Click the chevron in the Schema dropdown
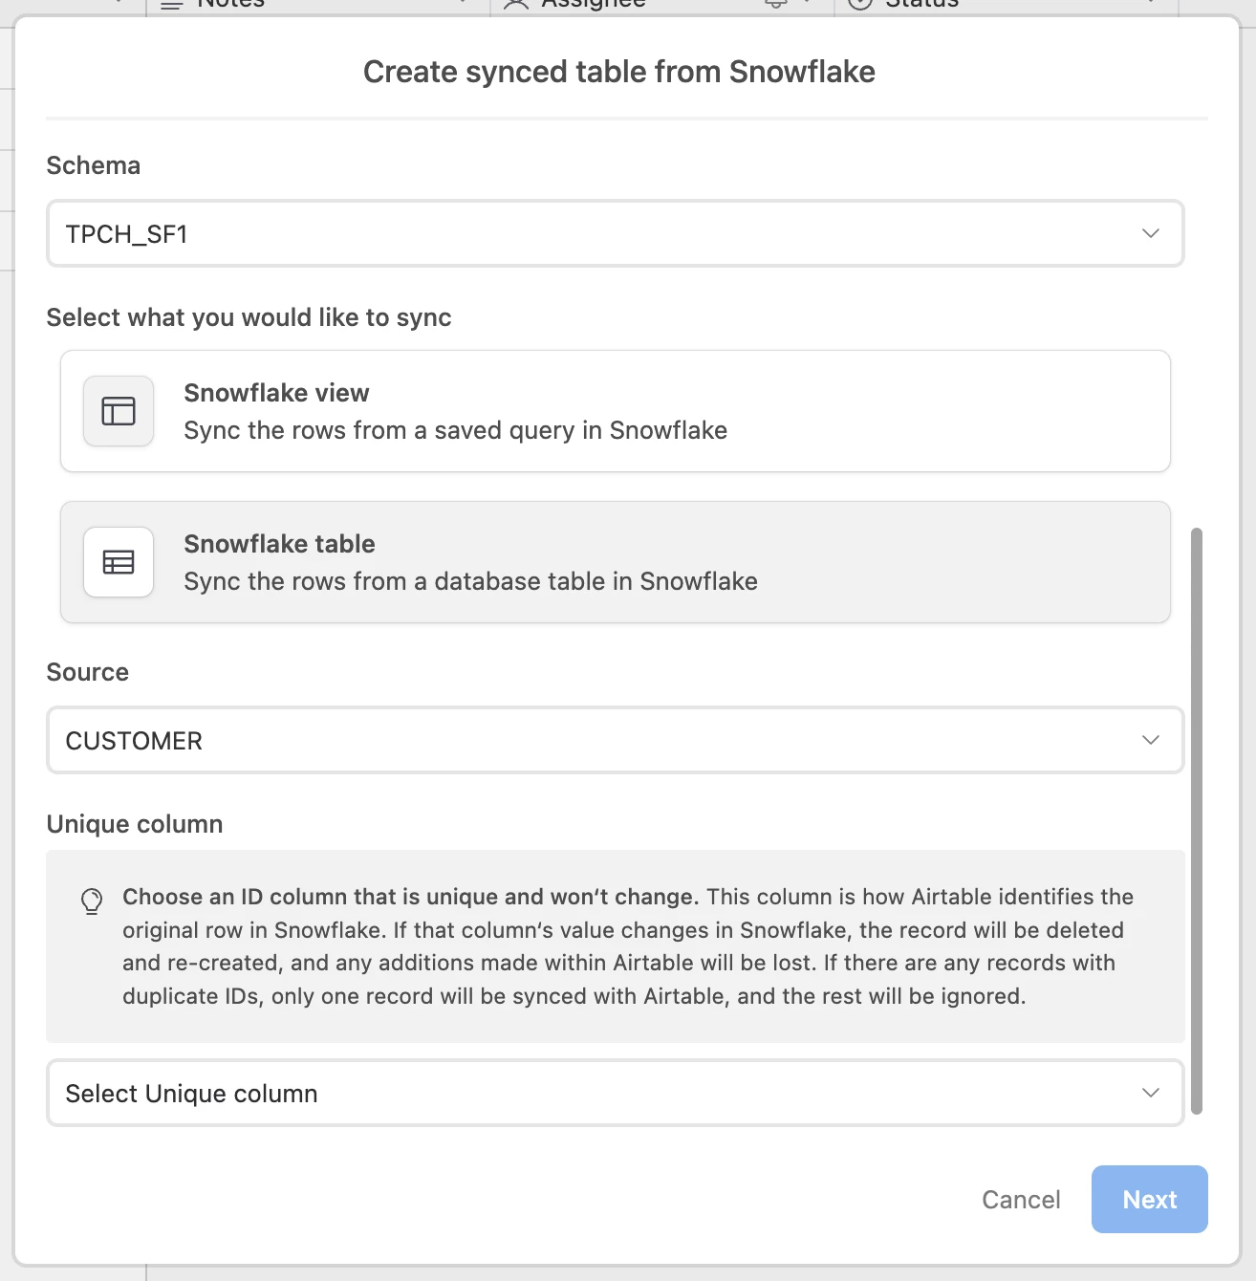This screenshot has height=1281, width=1256. pyautogui.click(x=1151, y=233)
